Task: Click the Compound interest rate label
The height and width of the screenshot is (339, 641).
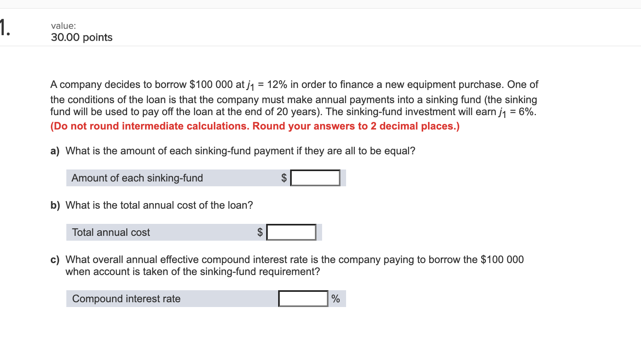Action: [126, 298]
